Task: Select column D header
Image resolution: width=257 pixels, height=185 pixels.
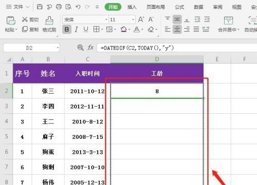Action: [157, 59]
